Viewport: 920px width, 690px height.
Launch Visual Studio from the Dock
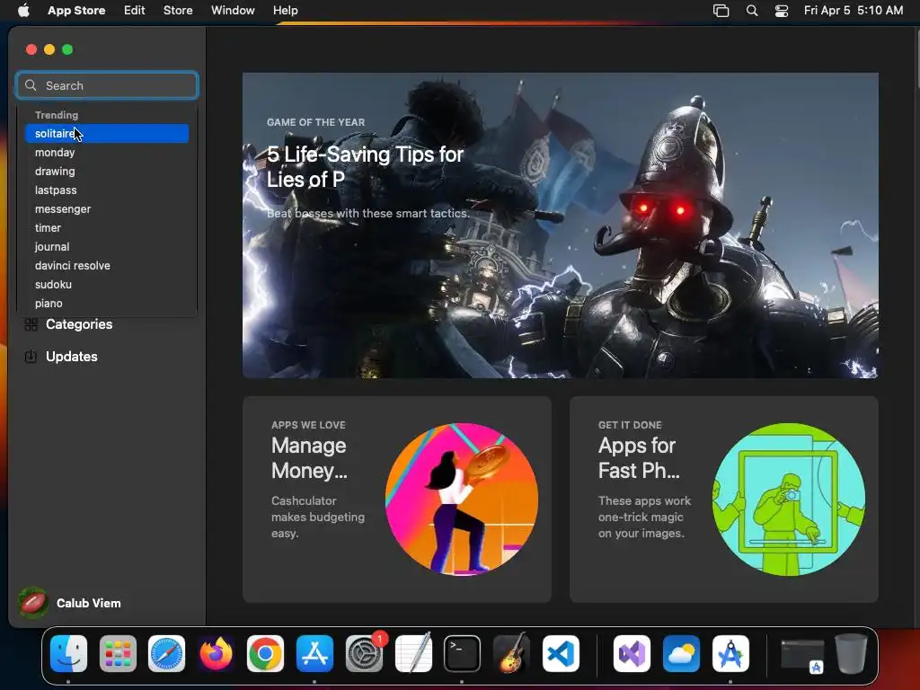(632, 653)
